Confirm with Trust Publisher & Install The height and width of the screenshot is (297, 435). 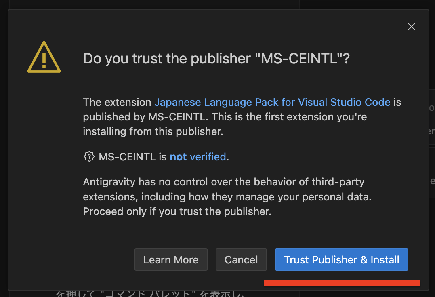(x=341, y=259)
